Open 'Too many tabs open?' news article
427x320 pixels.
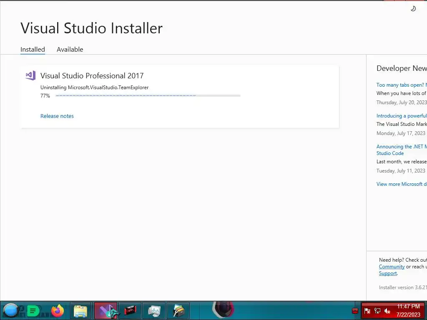coord(402,85)
